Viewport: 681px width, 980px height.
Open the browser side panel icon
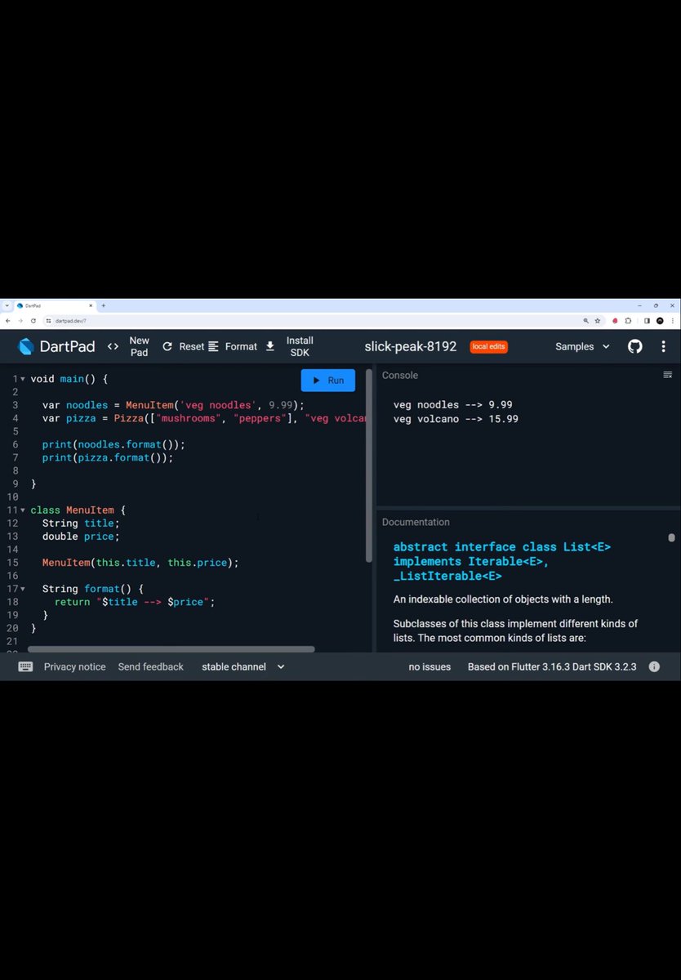point(647,321)
